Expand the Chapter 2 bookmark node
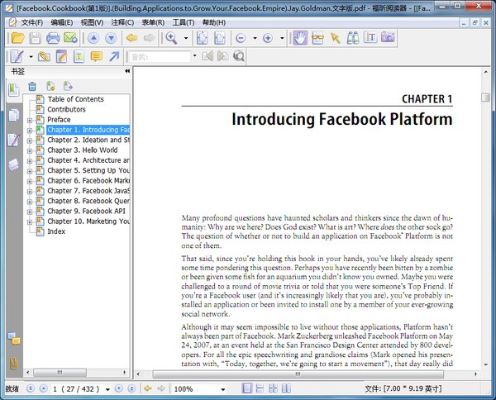Viewport: 496px width, 400px height. coord(30,140)
